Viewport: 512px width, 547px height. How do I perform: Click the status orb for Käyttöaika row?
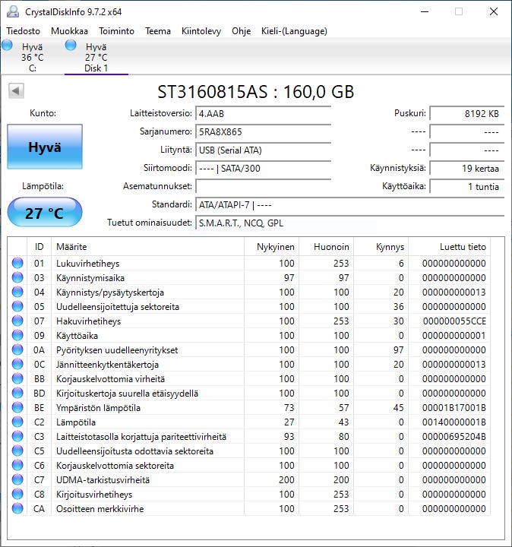tap(17, 336)
